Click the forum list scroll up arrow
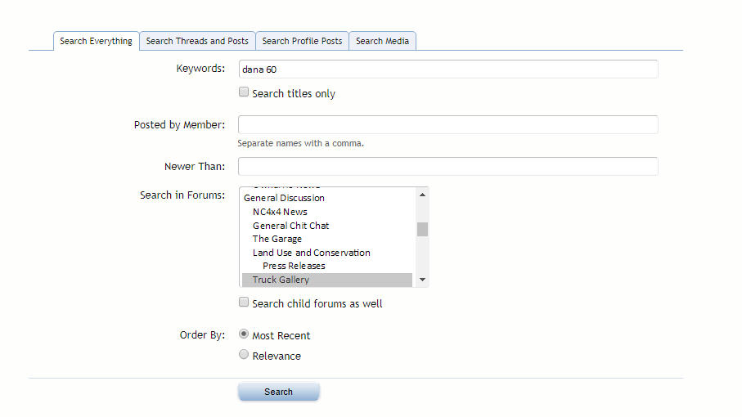 (422, 195)
